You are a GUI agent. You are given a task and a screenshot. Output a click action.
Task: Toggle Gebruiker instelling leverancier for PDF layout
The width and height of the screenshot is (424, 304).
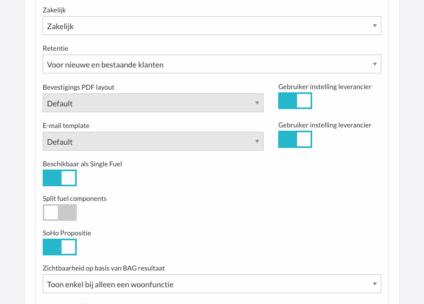pos(295,101)
